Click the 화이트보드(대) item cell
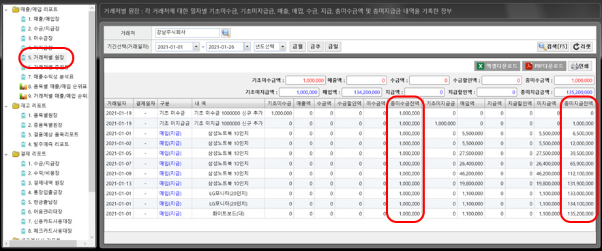Image resolution: width=602 pixels, height=251 pixels. pos(228,213)
